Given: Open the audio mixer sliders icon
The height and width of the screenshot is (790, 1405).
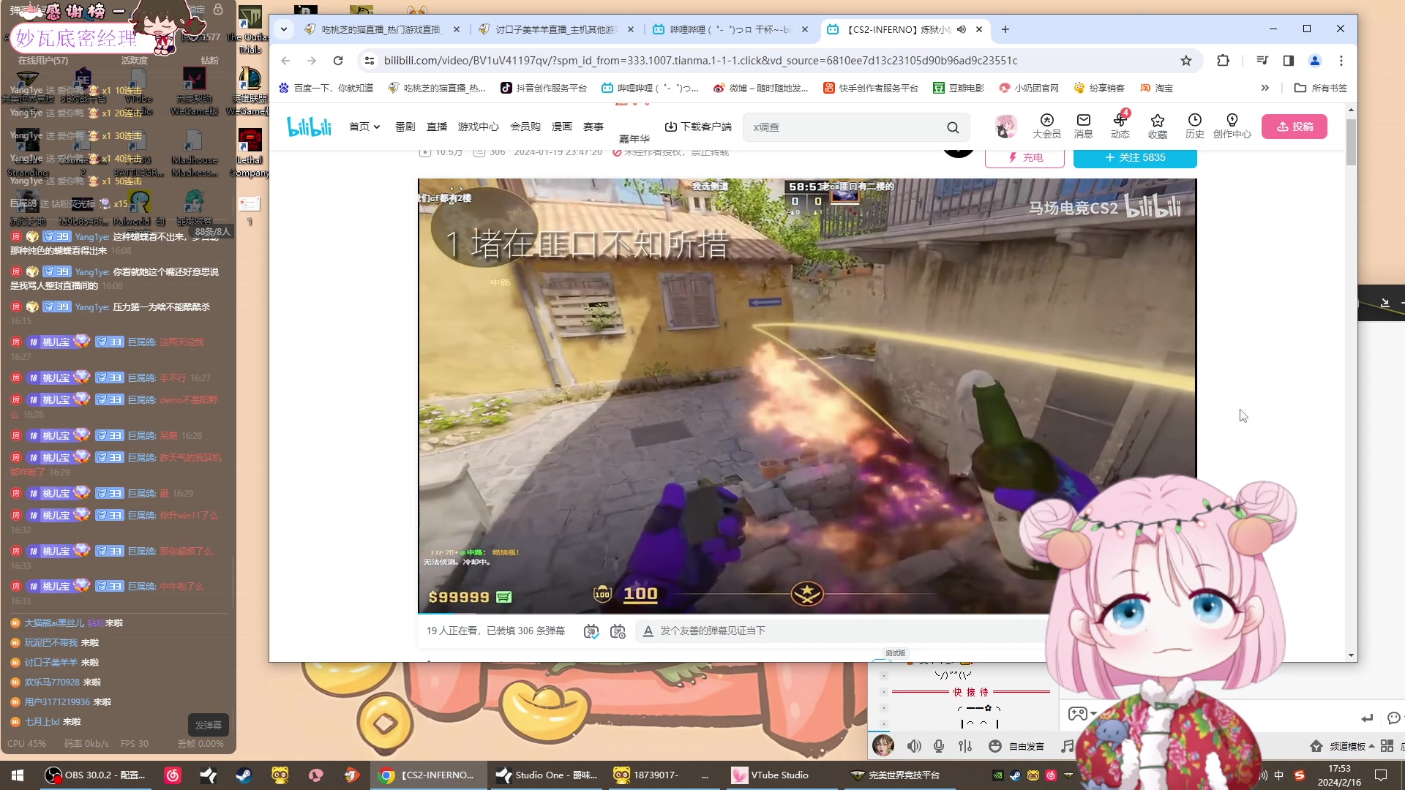Looking at the screenshot, I should 965,746.
